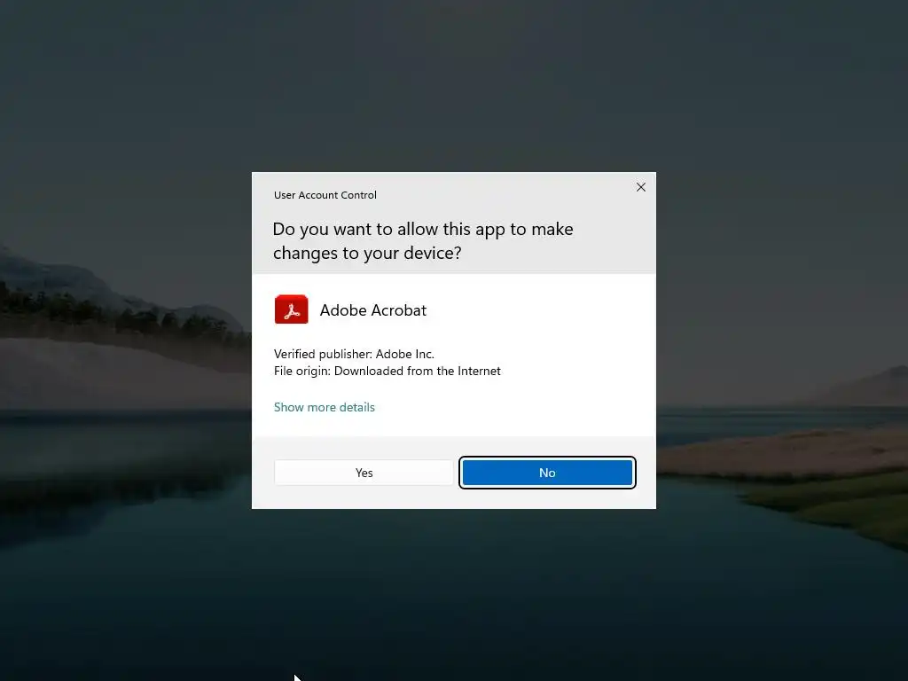Click the 'Do you want to allow' heading

423,241
